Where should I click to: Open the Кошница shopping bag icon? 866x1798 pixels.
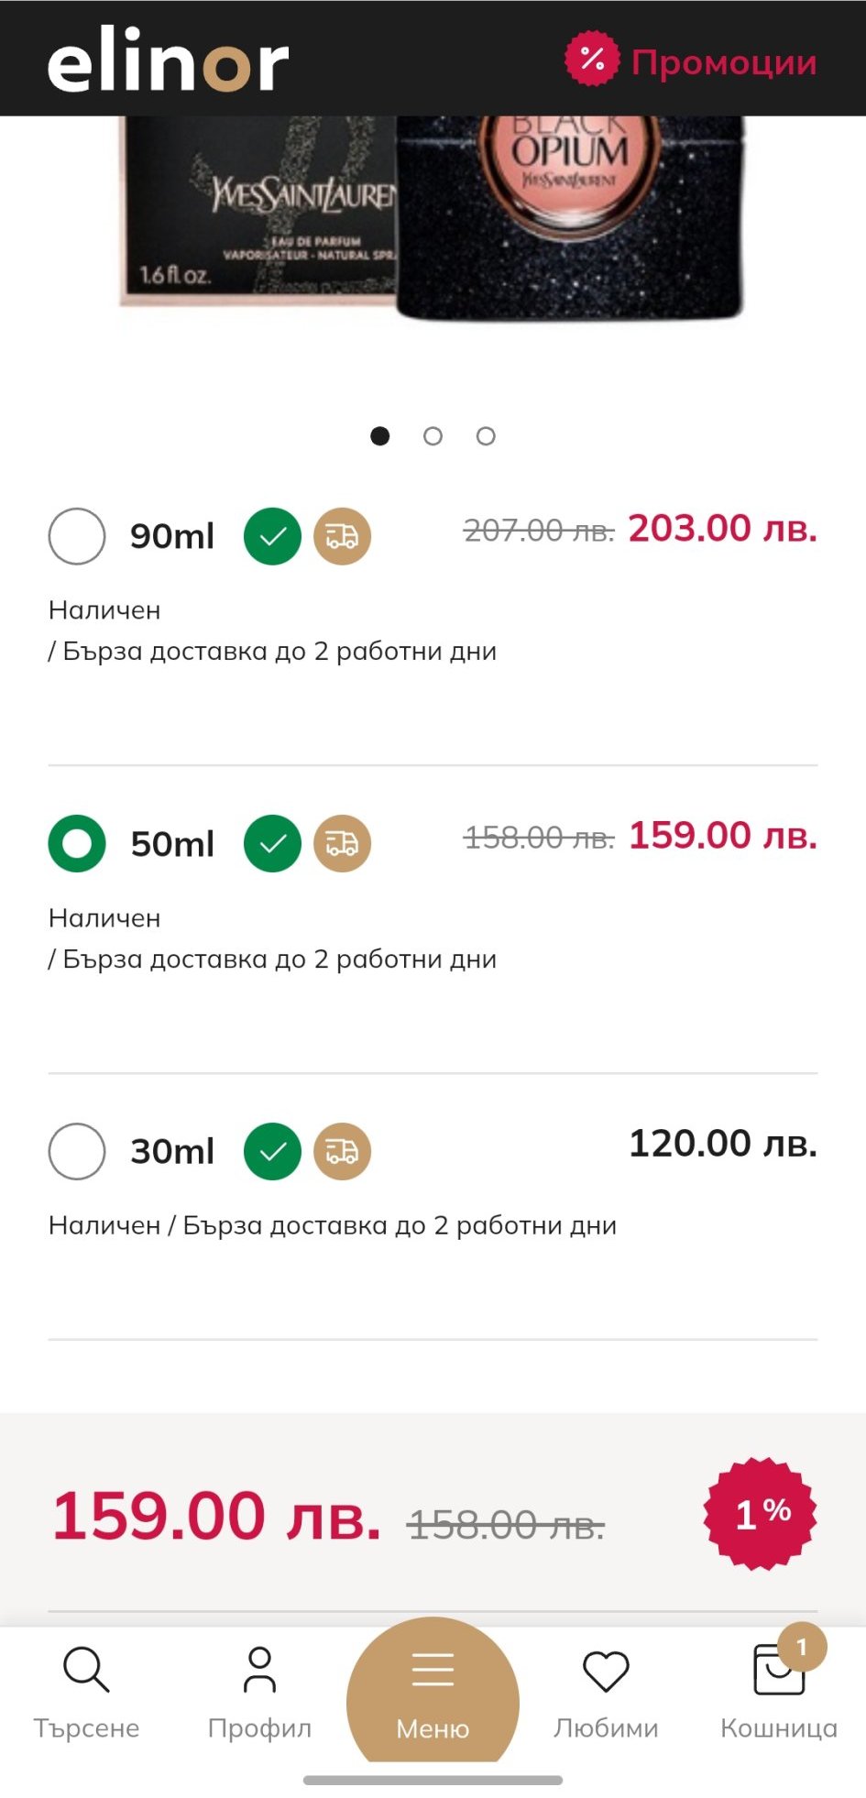(x=779, y=1672)
